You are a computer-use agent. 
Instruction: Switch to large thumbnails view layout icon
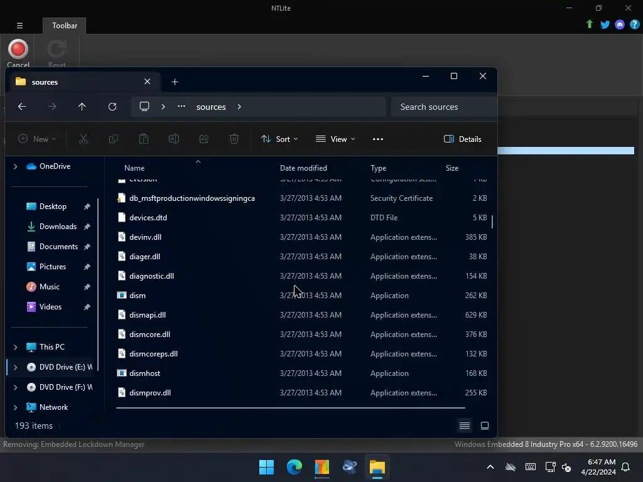[x=484, y=426]
